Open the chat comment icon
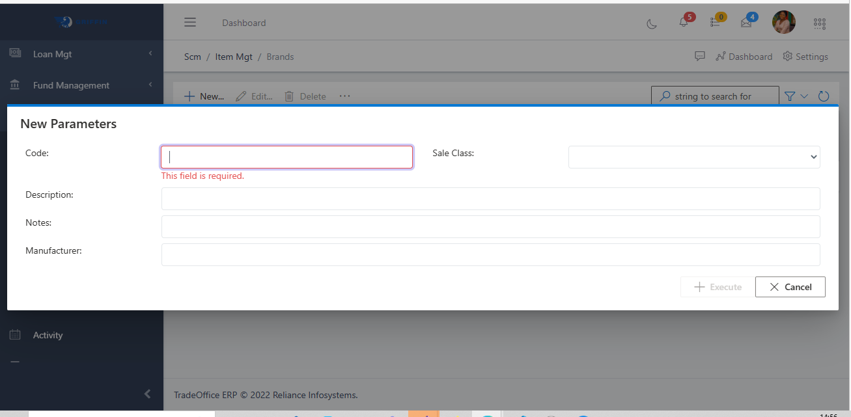The image size is (851, 417). click(700, 57)
